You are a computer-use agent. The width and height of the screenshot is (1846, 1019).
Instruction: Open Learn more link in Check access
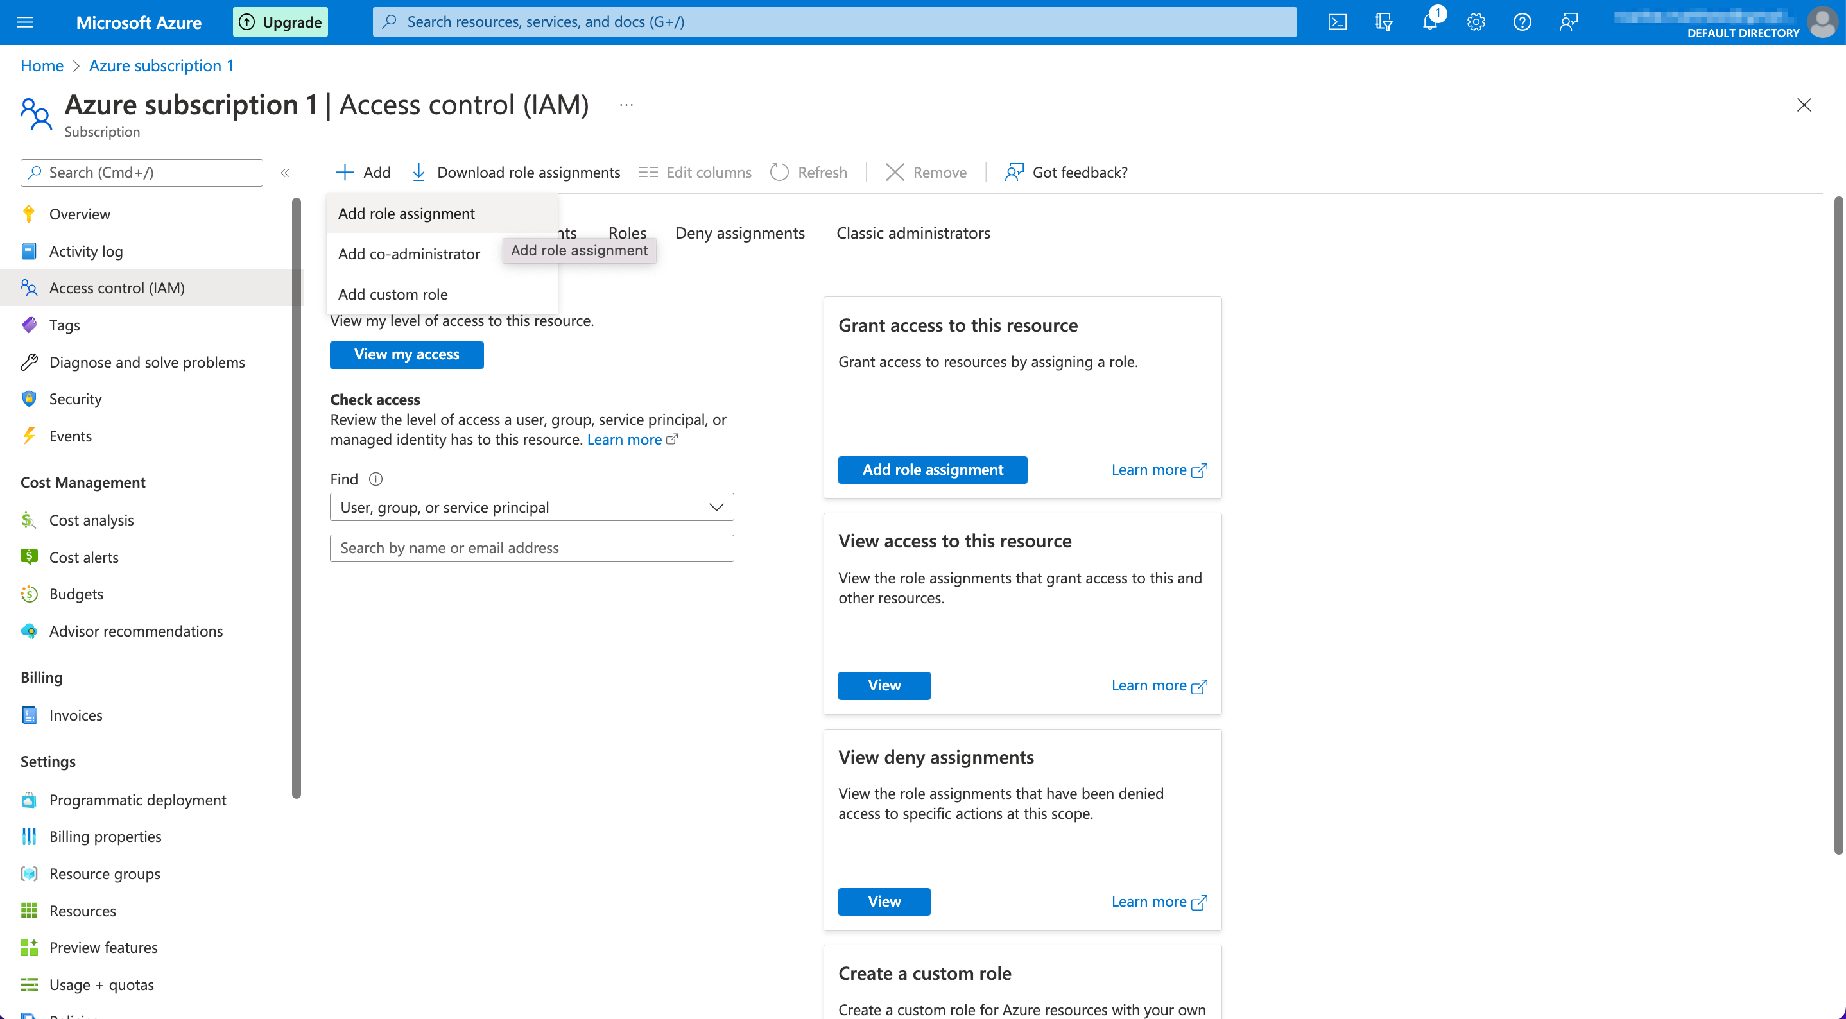624,440
